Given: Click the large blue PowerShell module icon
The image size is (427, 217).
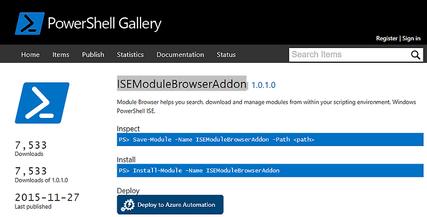Looking at the screenshot, I should [42, 103].
